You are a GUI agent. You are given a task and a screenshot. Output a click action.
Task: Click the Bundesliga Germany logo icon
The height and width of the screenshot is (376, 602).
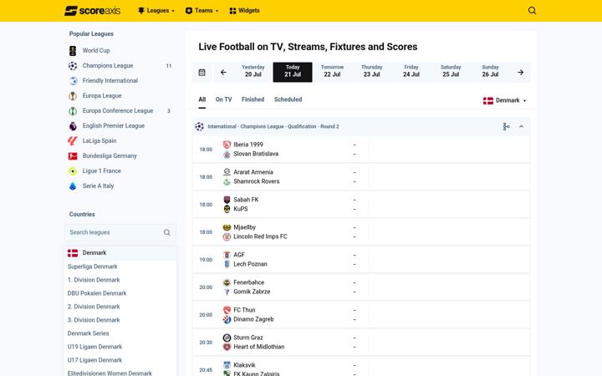73,155
